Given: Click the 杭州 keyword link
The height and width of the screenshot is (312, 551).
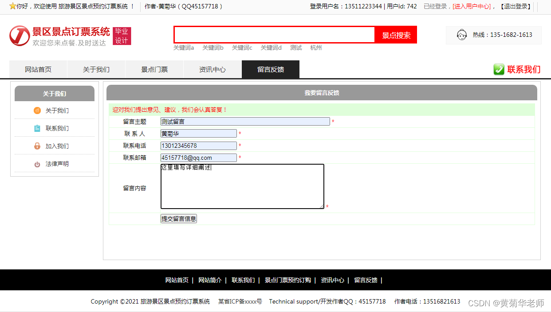Looking at the screenshot, I should coord(316,47).
